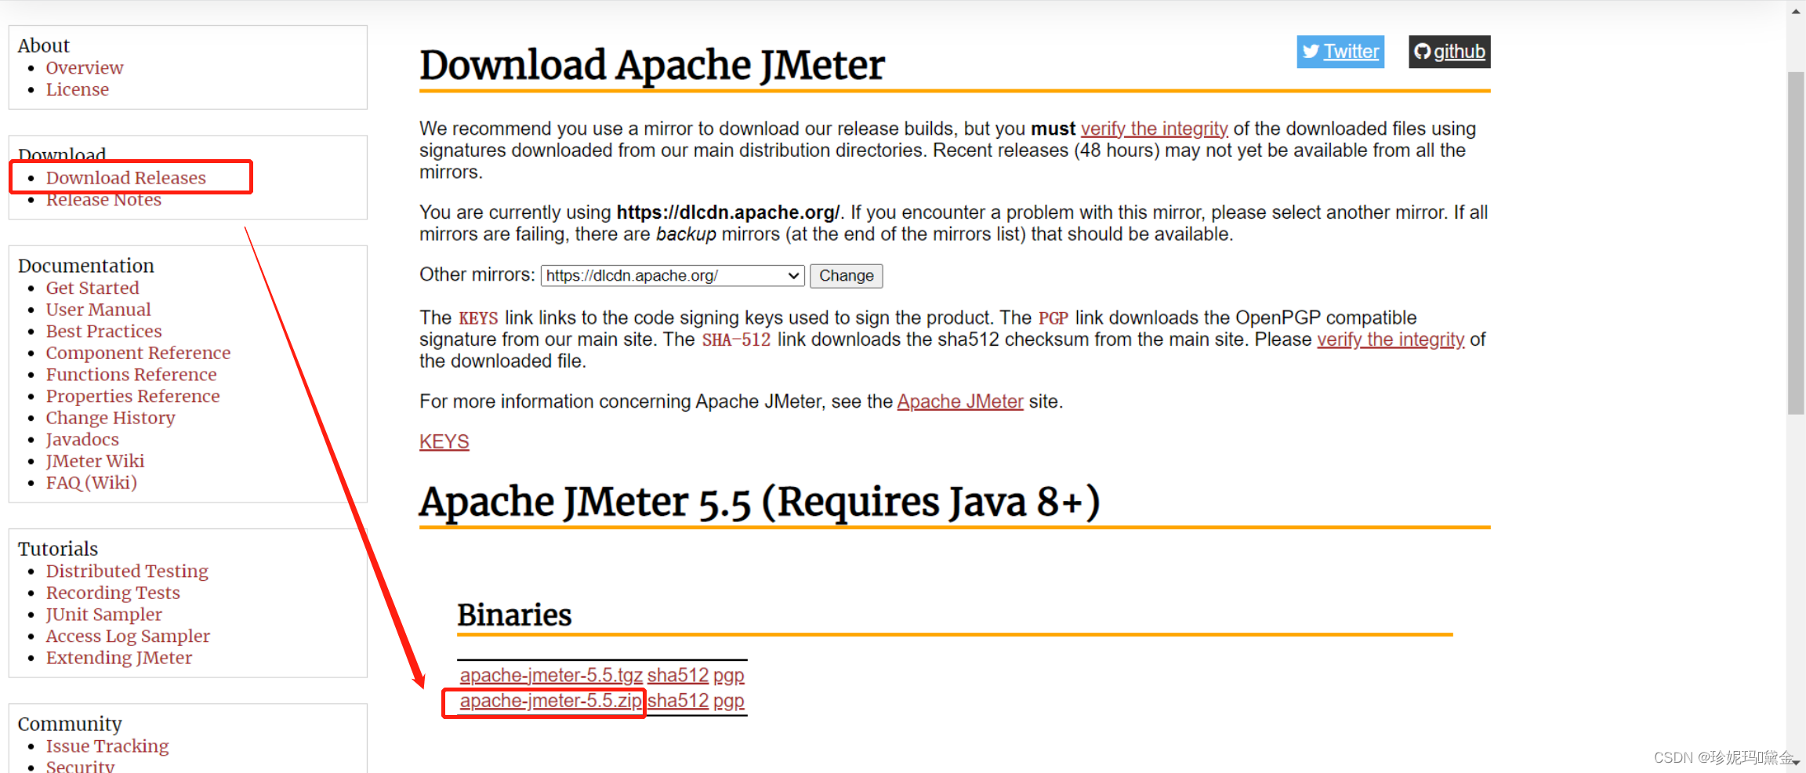Open FAQ (Wiki) link
Viewport: 1806px width, 773px height.
tap(91, 483)
